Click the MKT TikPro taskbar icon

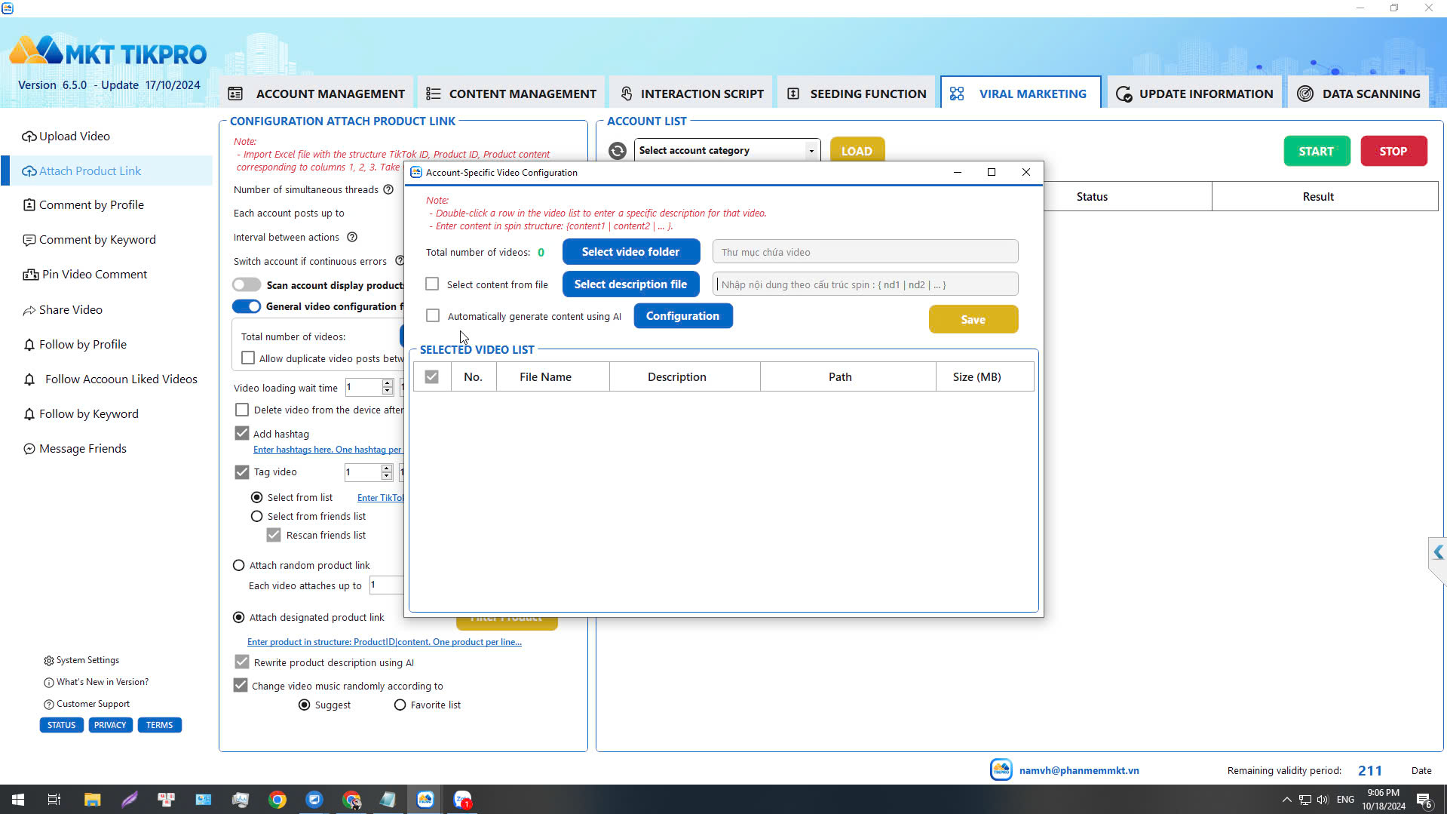point(425,800)
